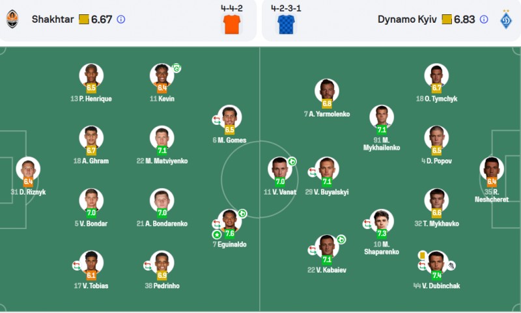Click the Dynamo Kyiv team name in the header
This screenshot has width=521, height=313.
point(407,20)
